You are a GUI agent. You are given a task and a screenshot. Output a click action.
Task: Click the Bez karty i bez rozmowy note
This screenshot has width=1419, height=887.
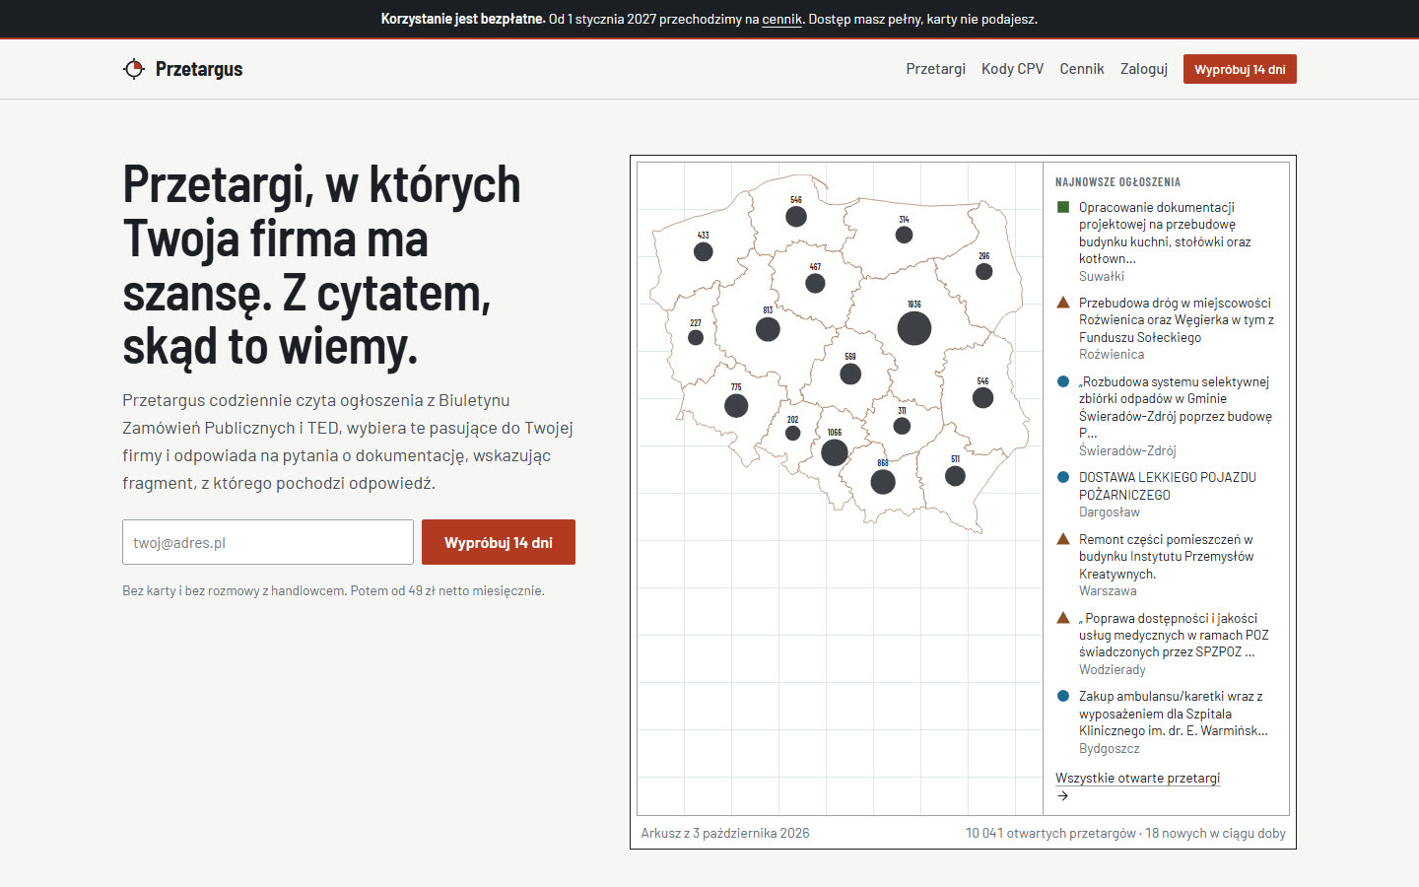(x=333, y=590)
